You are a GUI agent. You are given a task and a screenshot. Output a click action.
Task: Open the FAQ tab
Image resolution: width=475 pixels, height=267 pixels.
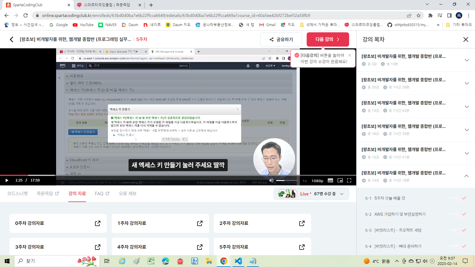pos(102,193)
